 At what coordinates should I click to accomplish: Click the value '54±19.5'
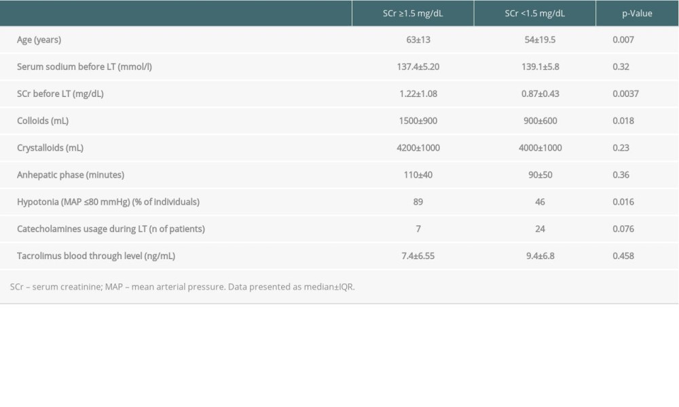coord(540,40)
